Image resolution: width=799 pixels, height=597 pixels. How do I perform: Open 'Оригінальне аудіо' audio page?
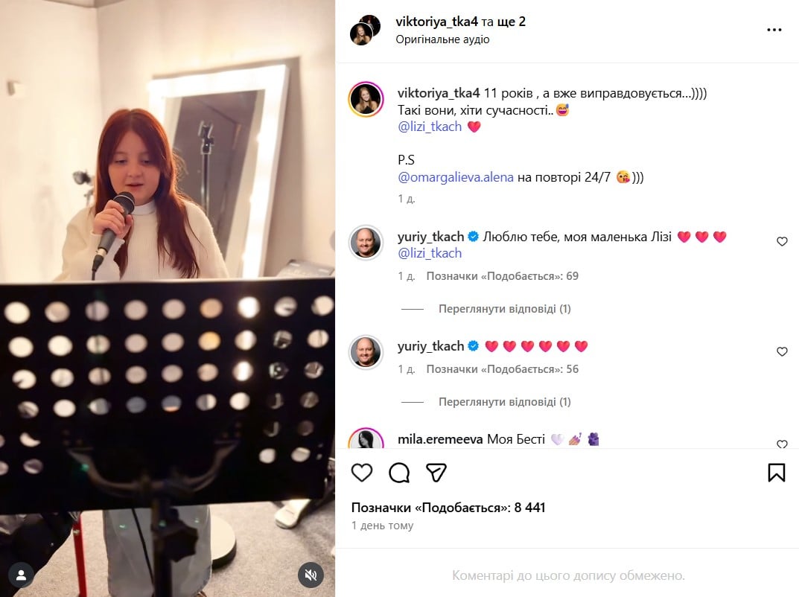click(442, 39)
